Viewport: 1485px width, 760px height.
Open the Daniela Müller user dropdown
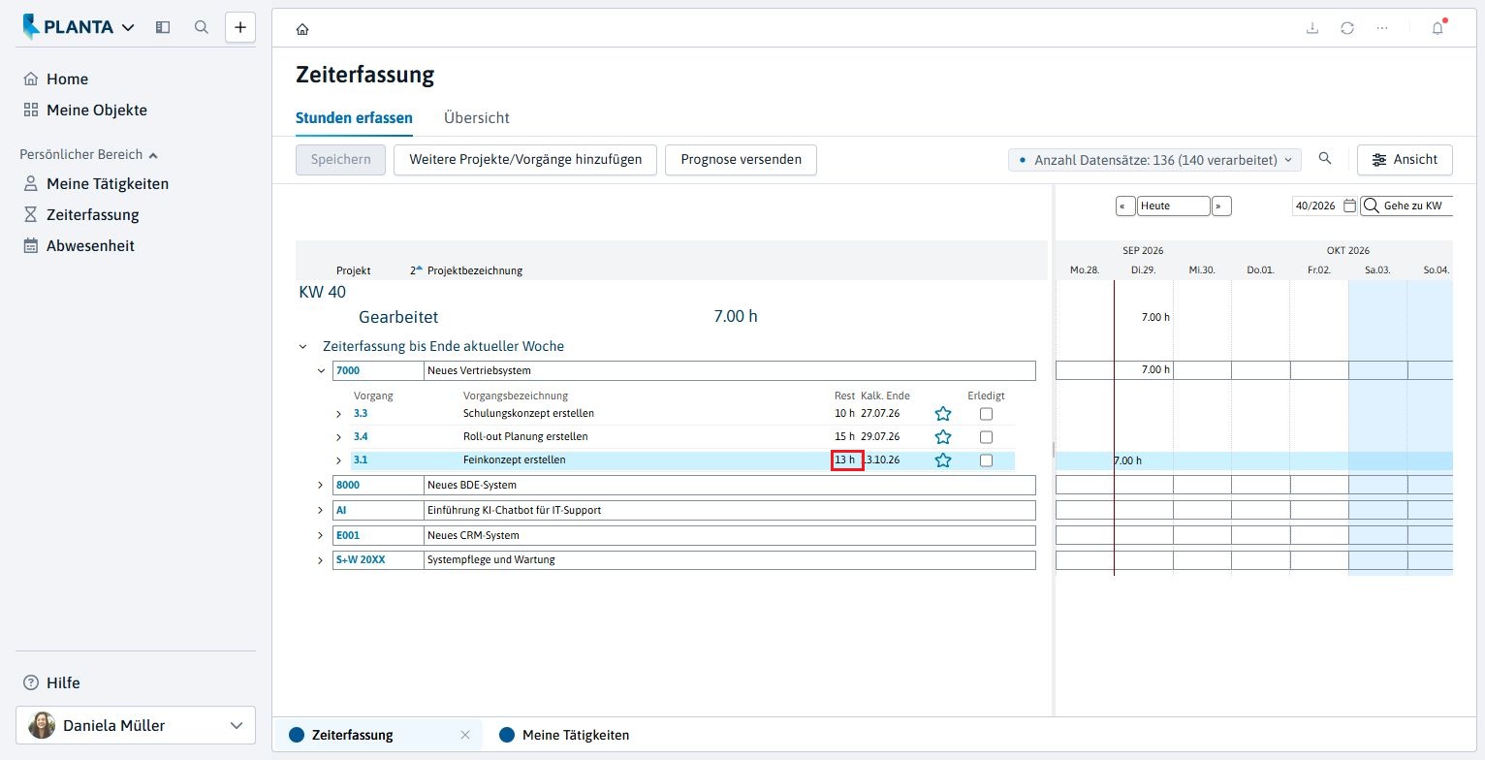(x=136, y=725)
